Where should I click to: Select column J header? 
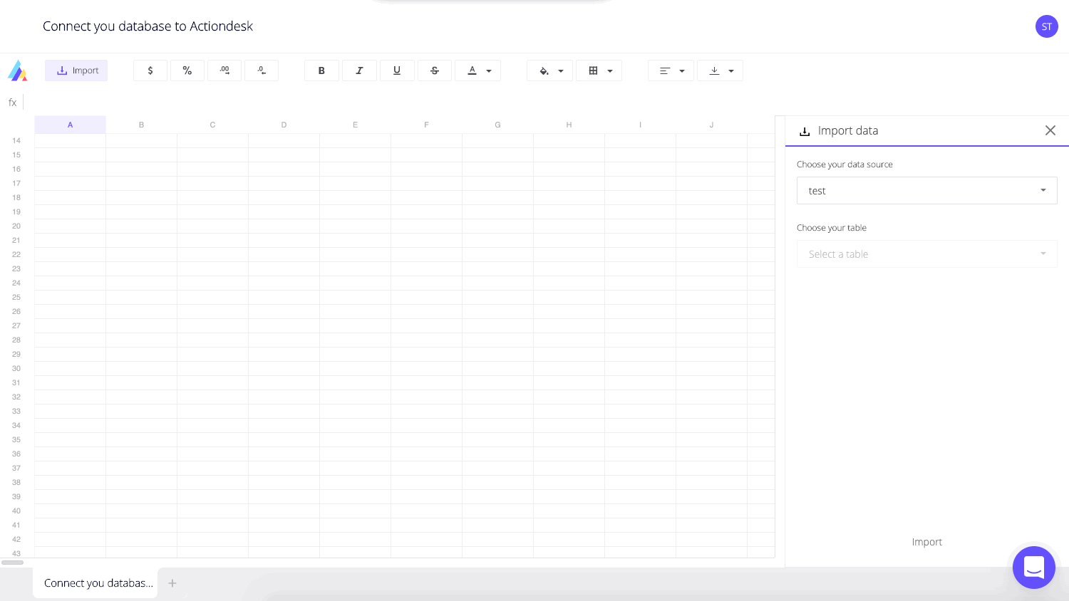(711, 125)
